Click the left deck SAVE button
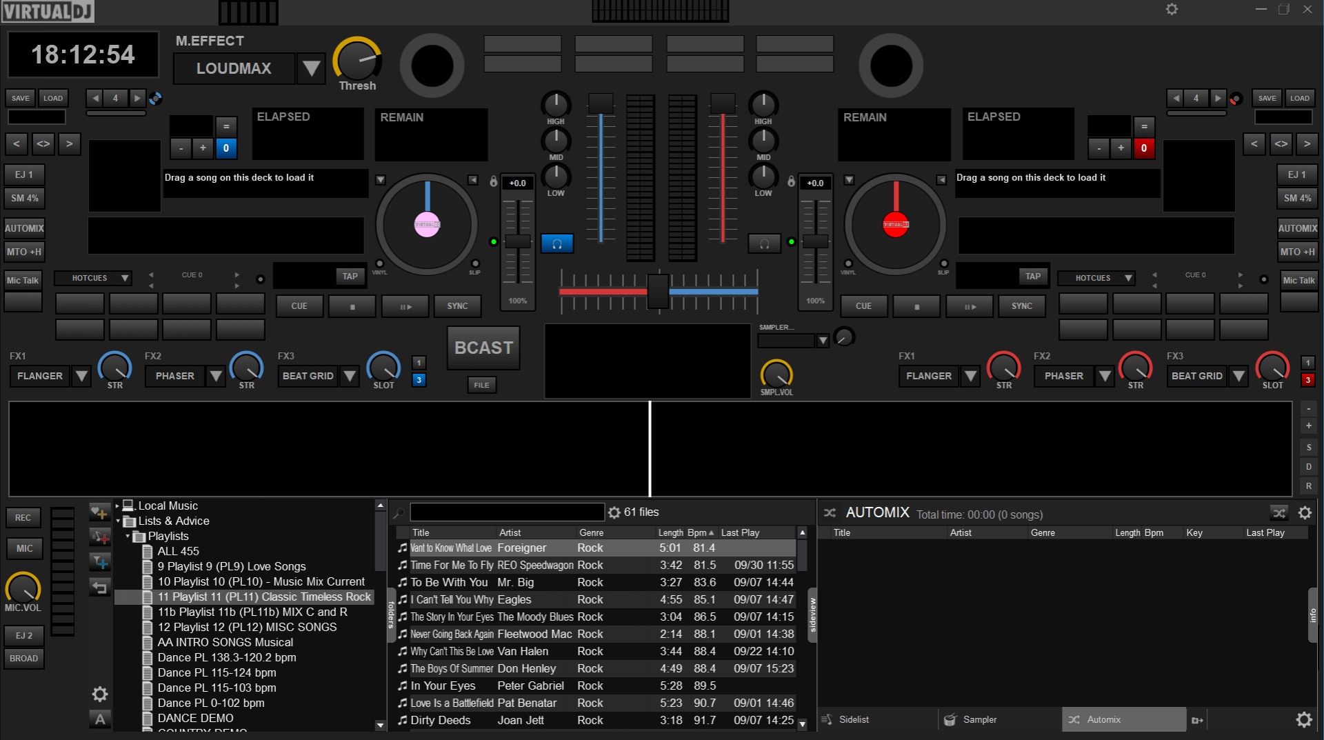Viewport: 1324px width, 740px height. coord(20,98)
